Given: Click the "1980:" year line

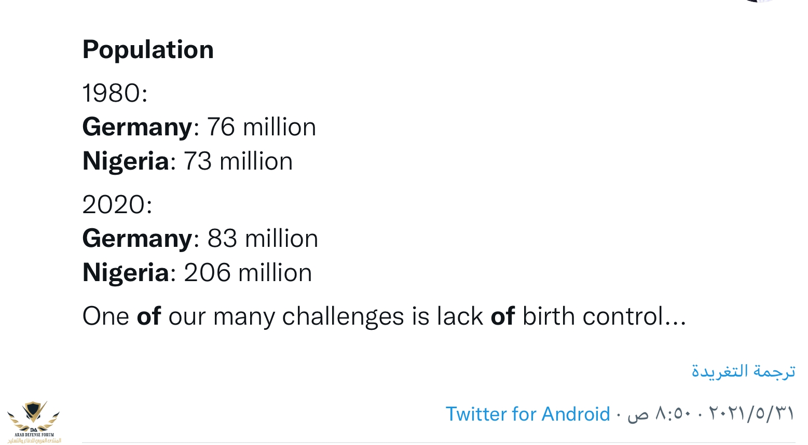Looking at the screenshot, I should 115,93.
